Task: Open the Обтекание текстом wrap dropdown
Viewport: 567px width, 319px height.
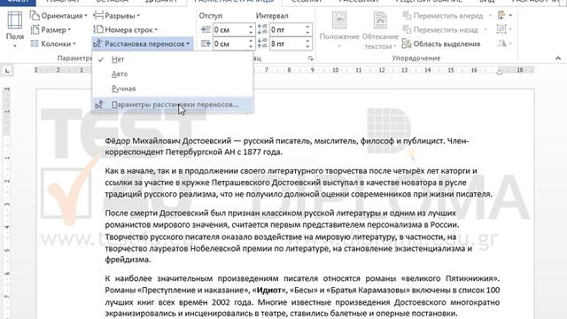Action: (x=380, y=29)
